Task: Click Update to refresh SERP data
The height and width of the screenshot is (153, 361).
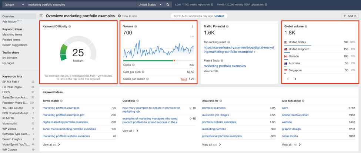Action: [219, 16]
